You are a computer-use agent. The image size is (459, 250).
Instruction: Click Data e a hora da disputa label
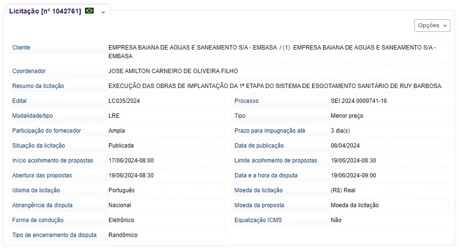(266, 175)
